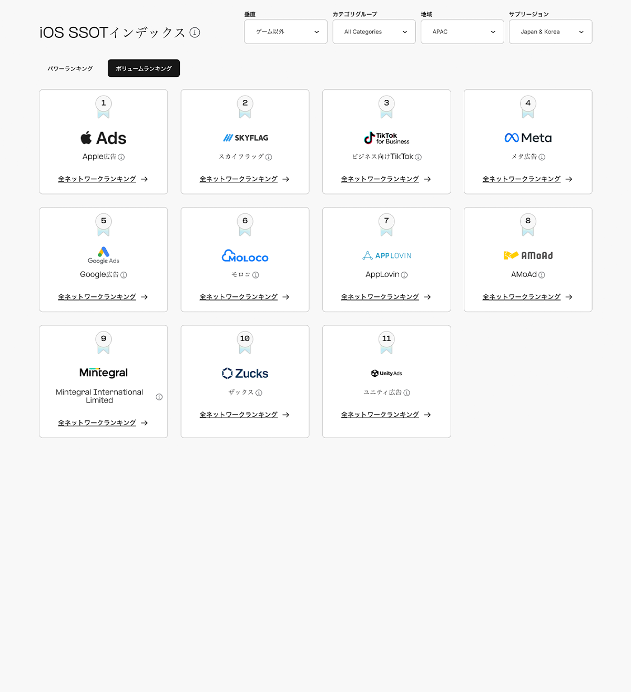631x692 pixels.
Task: Click info icon beside Mintegral International Limited
Action: tap(159, 397)
